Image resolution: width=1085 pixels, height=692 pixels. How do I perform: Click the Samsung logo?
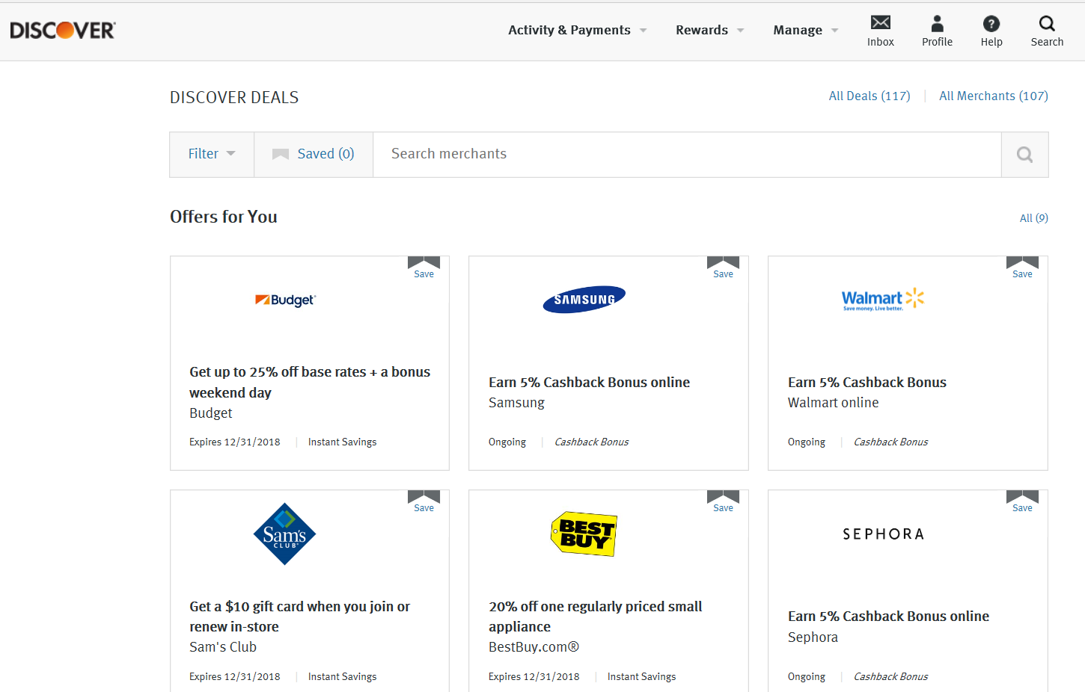584,300
